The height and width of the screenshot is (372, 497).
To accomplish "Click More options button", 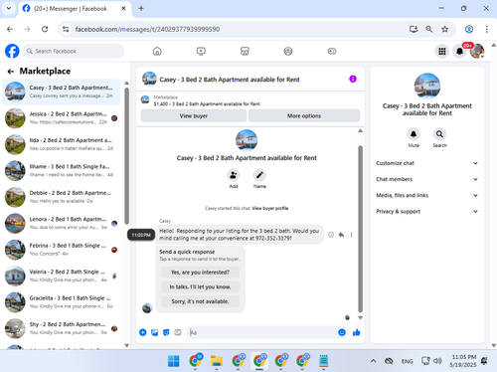I will [x=304, y=115].
